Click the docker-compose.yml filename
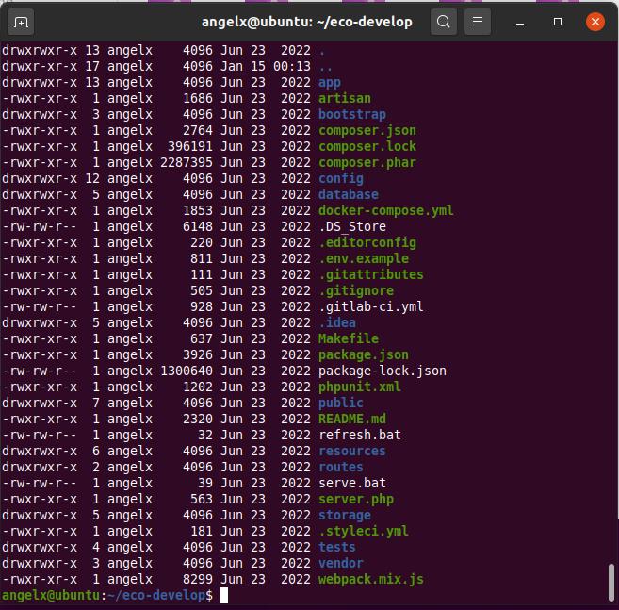619x610 pixels. click(x=385, y=210)
